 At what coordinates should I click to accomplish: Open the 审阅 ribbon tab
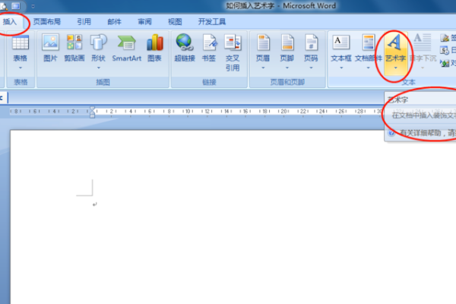144,22
